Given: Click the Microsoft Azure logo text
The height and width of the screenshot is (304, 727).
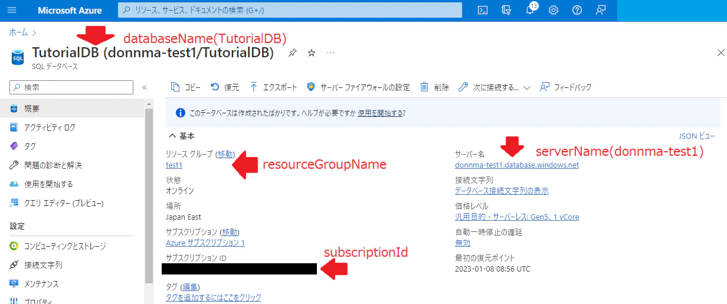Looking at the screenshot, I should click(70, 10).
